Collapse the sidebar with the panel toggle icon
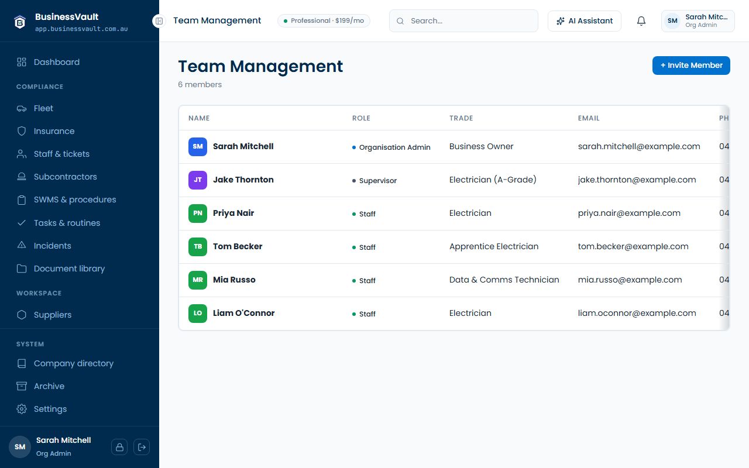This screenshot has width=749, height=468. [159, 21]
